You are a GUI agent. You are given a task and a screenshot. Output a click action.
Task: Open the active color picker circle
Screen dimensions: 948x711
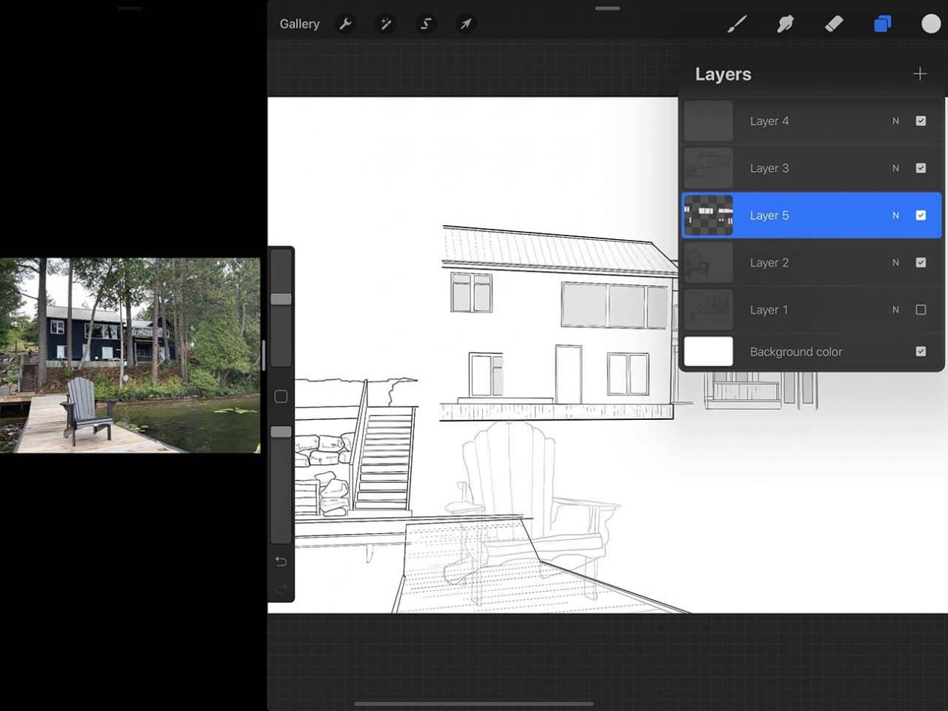point(929,24)
